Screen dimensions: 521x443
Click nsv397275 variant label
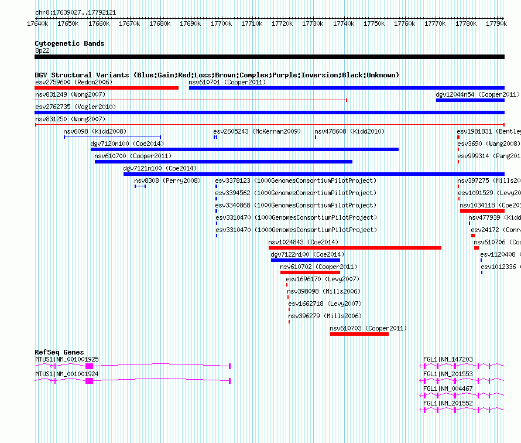pos(489,180)
